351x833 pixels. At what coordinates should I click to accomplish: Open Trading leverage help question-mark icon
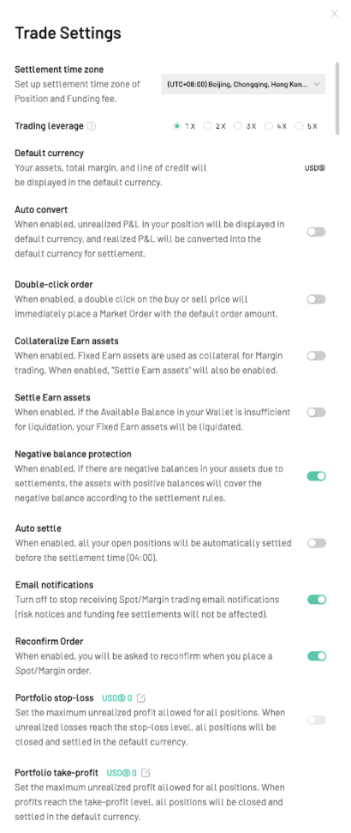click(92, 126)
